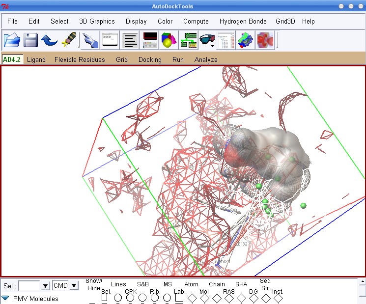Open the CMD dropdown arrow
The width and height of the screenshot is (366, 304).
[x=74, y=286]
